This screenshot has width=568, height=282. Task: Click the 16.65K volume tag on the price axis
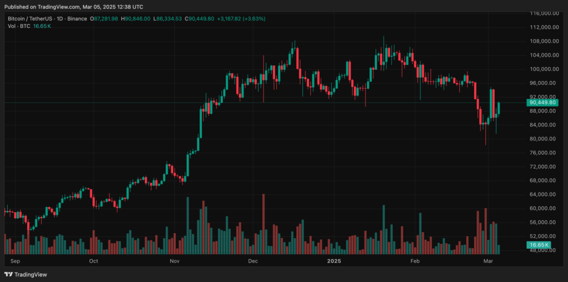point(538,245)
